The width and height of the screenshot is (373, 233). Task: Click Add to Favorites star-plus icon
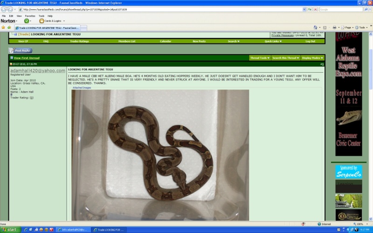(9, 27)
